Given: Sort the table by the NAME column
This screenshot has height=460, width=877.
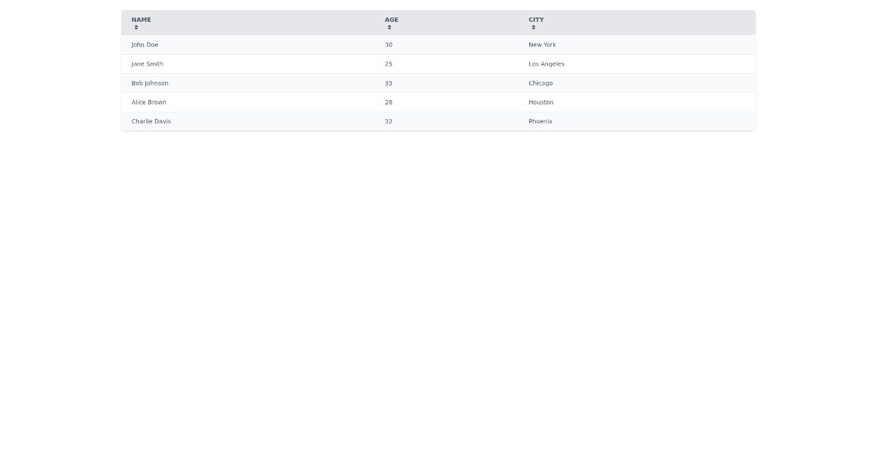Looking at the screenshot, I should tap(141, 20).
